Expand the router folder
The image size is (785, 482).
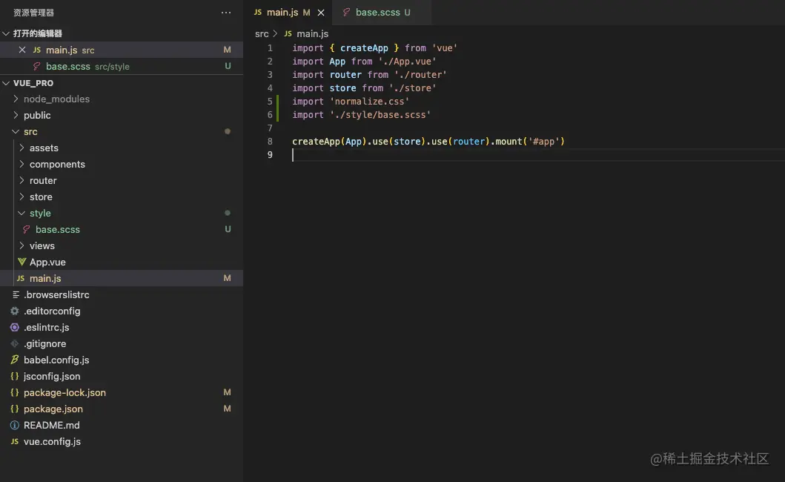pyautogui.click(x=21, y=180)
